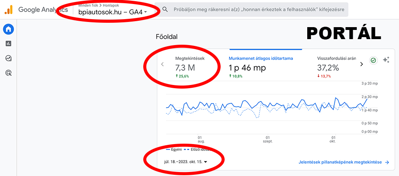
Task: Click the Google Analytics title text
Action: (43, 10)
